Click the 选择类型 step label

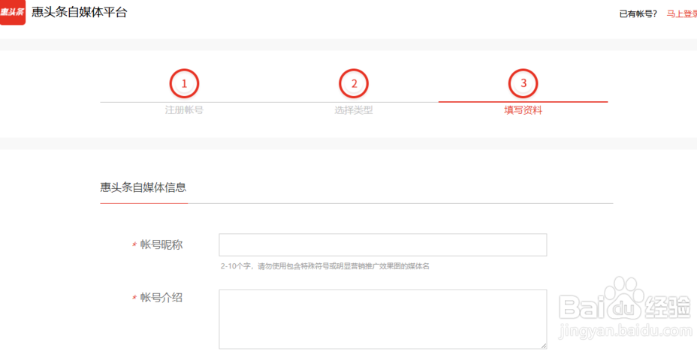point(354,110)
